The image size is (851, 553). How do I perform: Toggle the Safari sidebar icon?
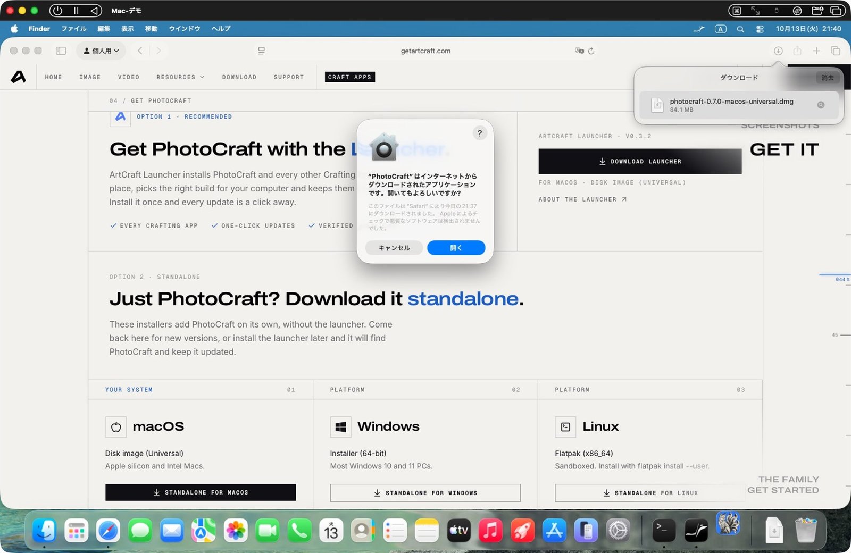coord(61,51)
